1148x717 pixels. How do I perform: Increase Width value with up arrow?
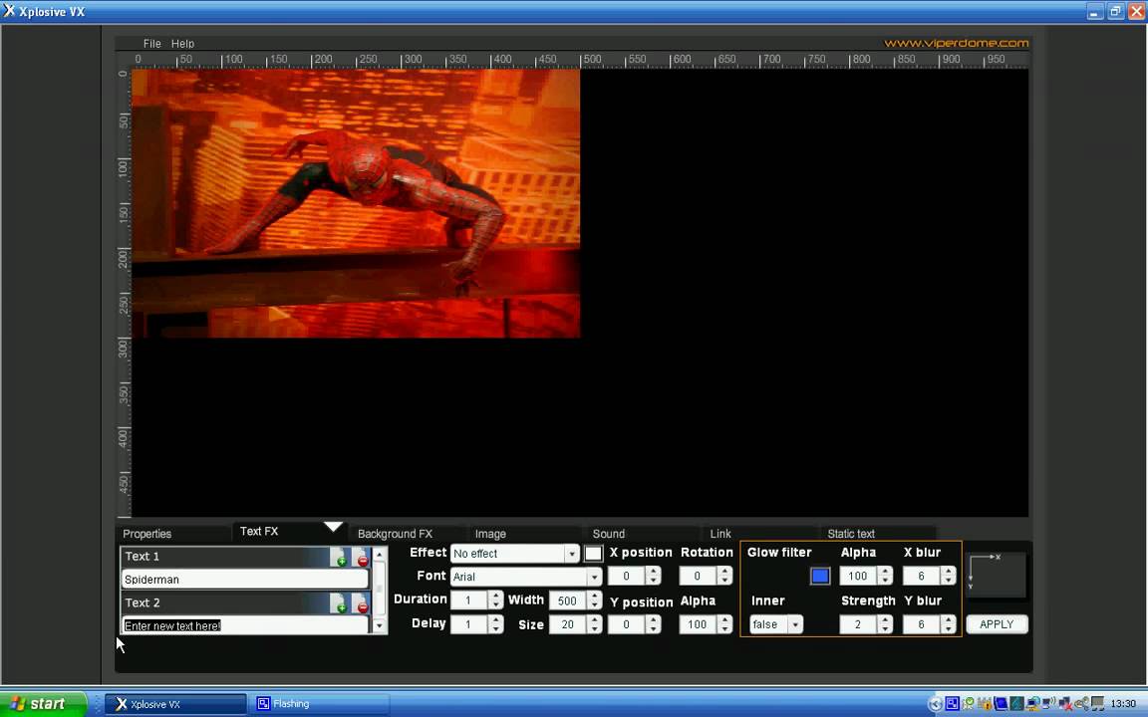click(594, 596)
